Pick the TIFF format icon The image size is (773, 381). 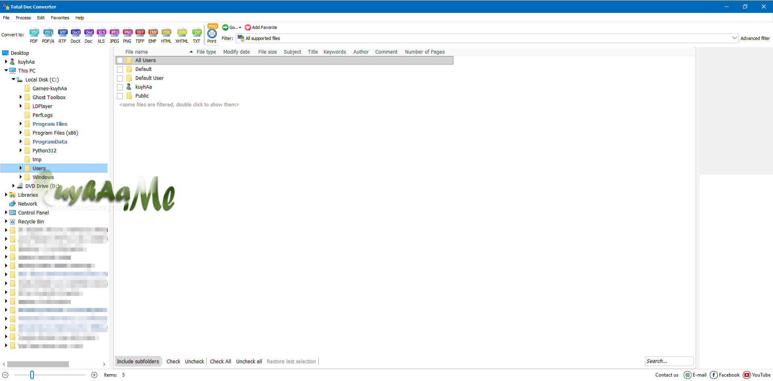(140, 35)
